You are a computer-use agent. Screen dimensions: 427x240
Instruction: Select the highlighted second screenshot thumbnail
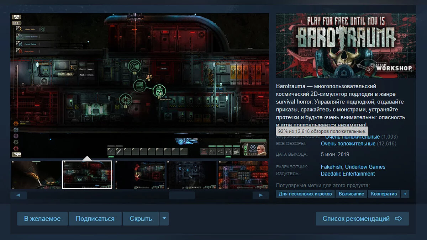(87, 175)
